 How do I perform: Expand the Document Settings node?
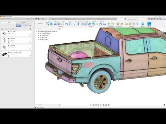tap(38, 33)
